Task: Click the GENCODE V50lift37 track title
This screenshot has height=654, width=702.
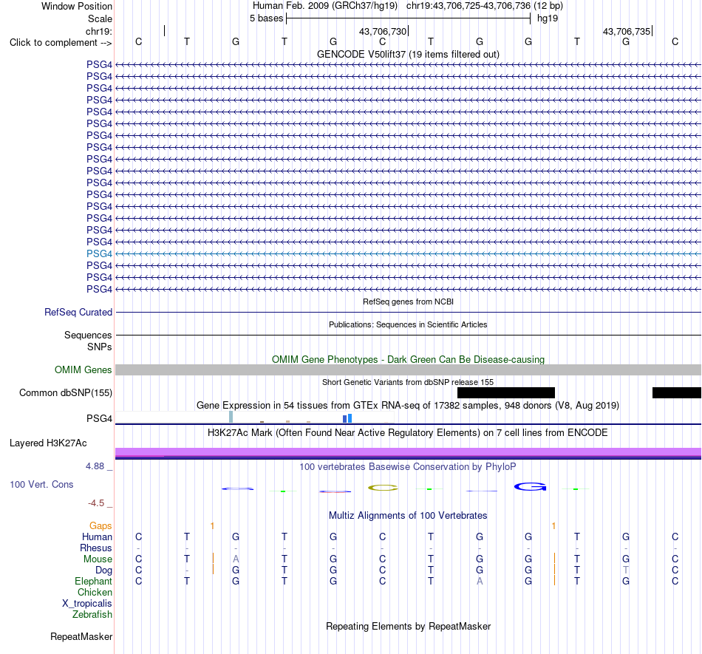Action: click(409, 54)
